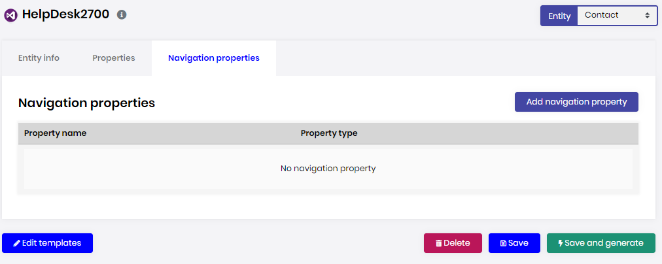The height and width of the screenshot is (264, 662).
Task: Click the Delete button text
Action: [457, 243]
